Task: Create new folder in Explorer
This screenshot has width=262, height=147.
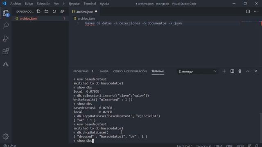Action: [46, 11]
